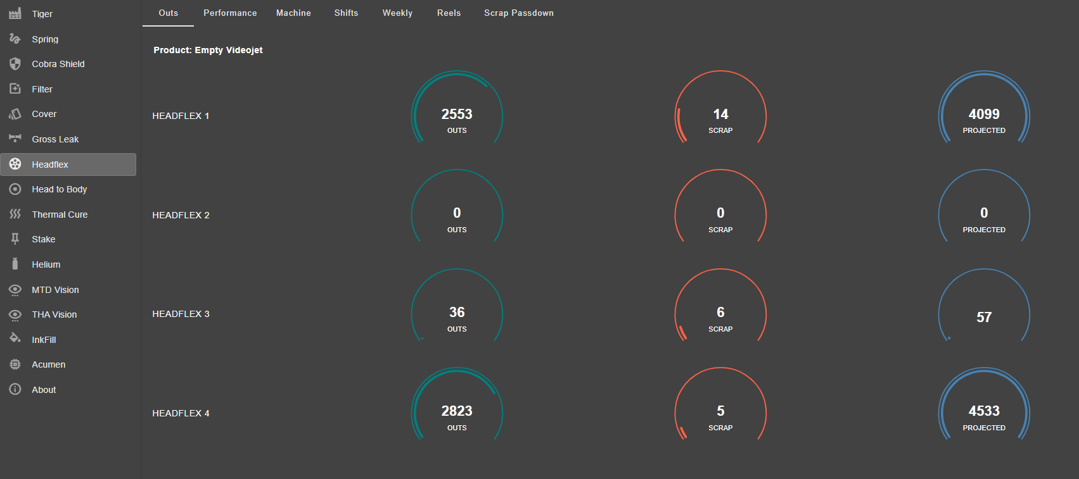Open the Weekly tab
This screenshot has height=479, width=1079.
tap(397, 13)
